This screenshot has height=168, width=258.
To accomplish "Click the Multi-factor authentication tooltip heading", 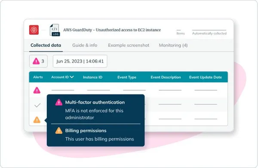I will (95, 102).
